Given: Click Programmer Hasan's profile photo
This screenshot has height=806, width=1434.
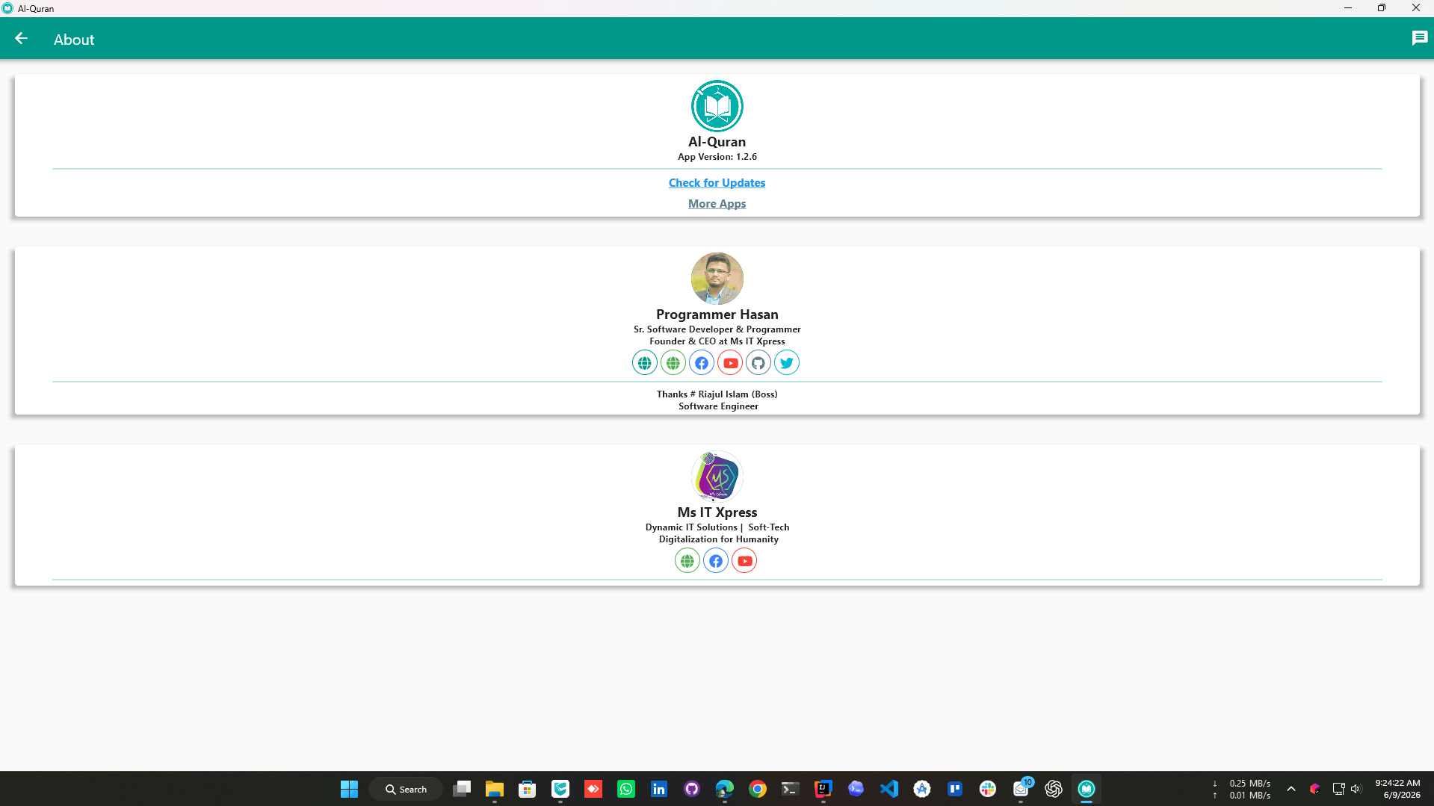Looking at the screenshot, I should (717, 279).
